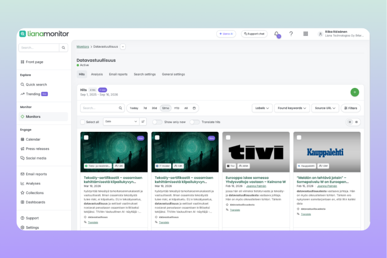Open Front page in the sidebar
This screenshot has width=387, height=258.
click(32, 62)
